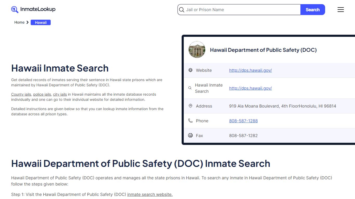
Task: Go to Home breadcrumb
Action: tap(19, 22)
